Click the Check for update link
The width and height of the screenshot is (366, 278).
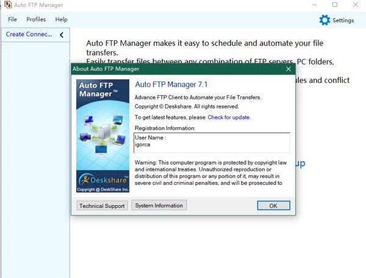pyautogui.click(x=229, y=117)
